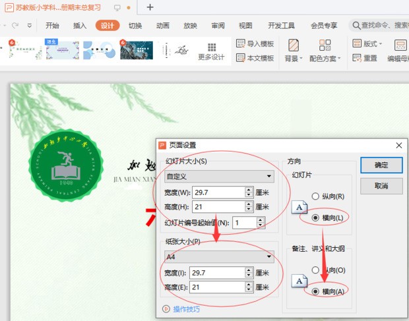Click the 本文模板 icon
Image resolution: width=409 pixels, height=321 pixels.
(x=241, y=58)
